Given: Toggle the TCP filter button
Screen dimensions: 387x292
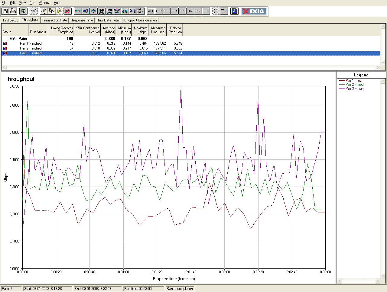Looking at the screenshot, I should point(159,11).
